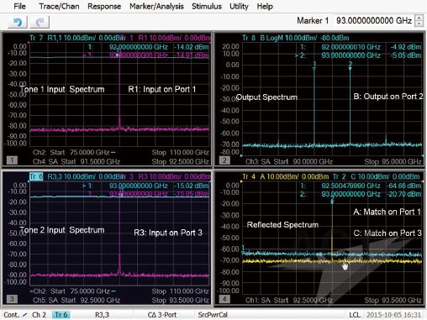Click Tone 2 marker readout -15.02 dBm
The image size is (427, 320).
point(192,186)
